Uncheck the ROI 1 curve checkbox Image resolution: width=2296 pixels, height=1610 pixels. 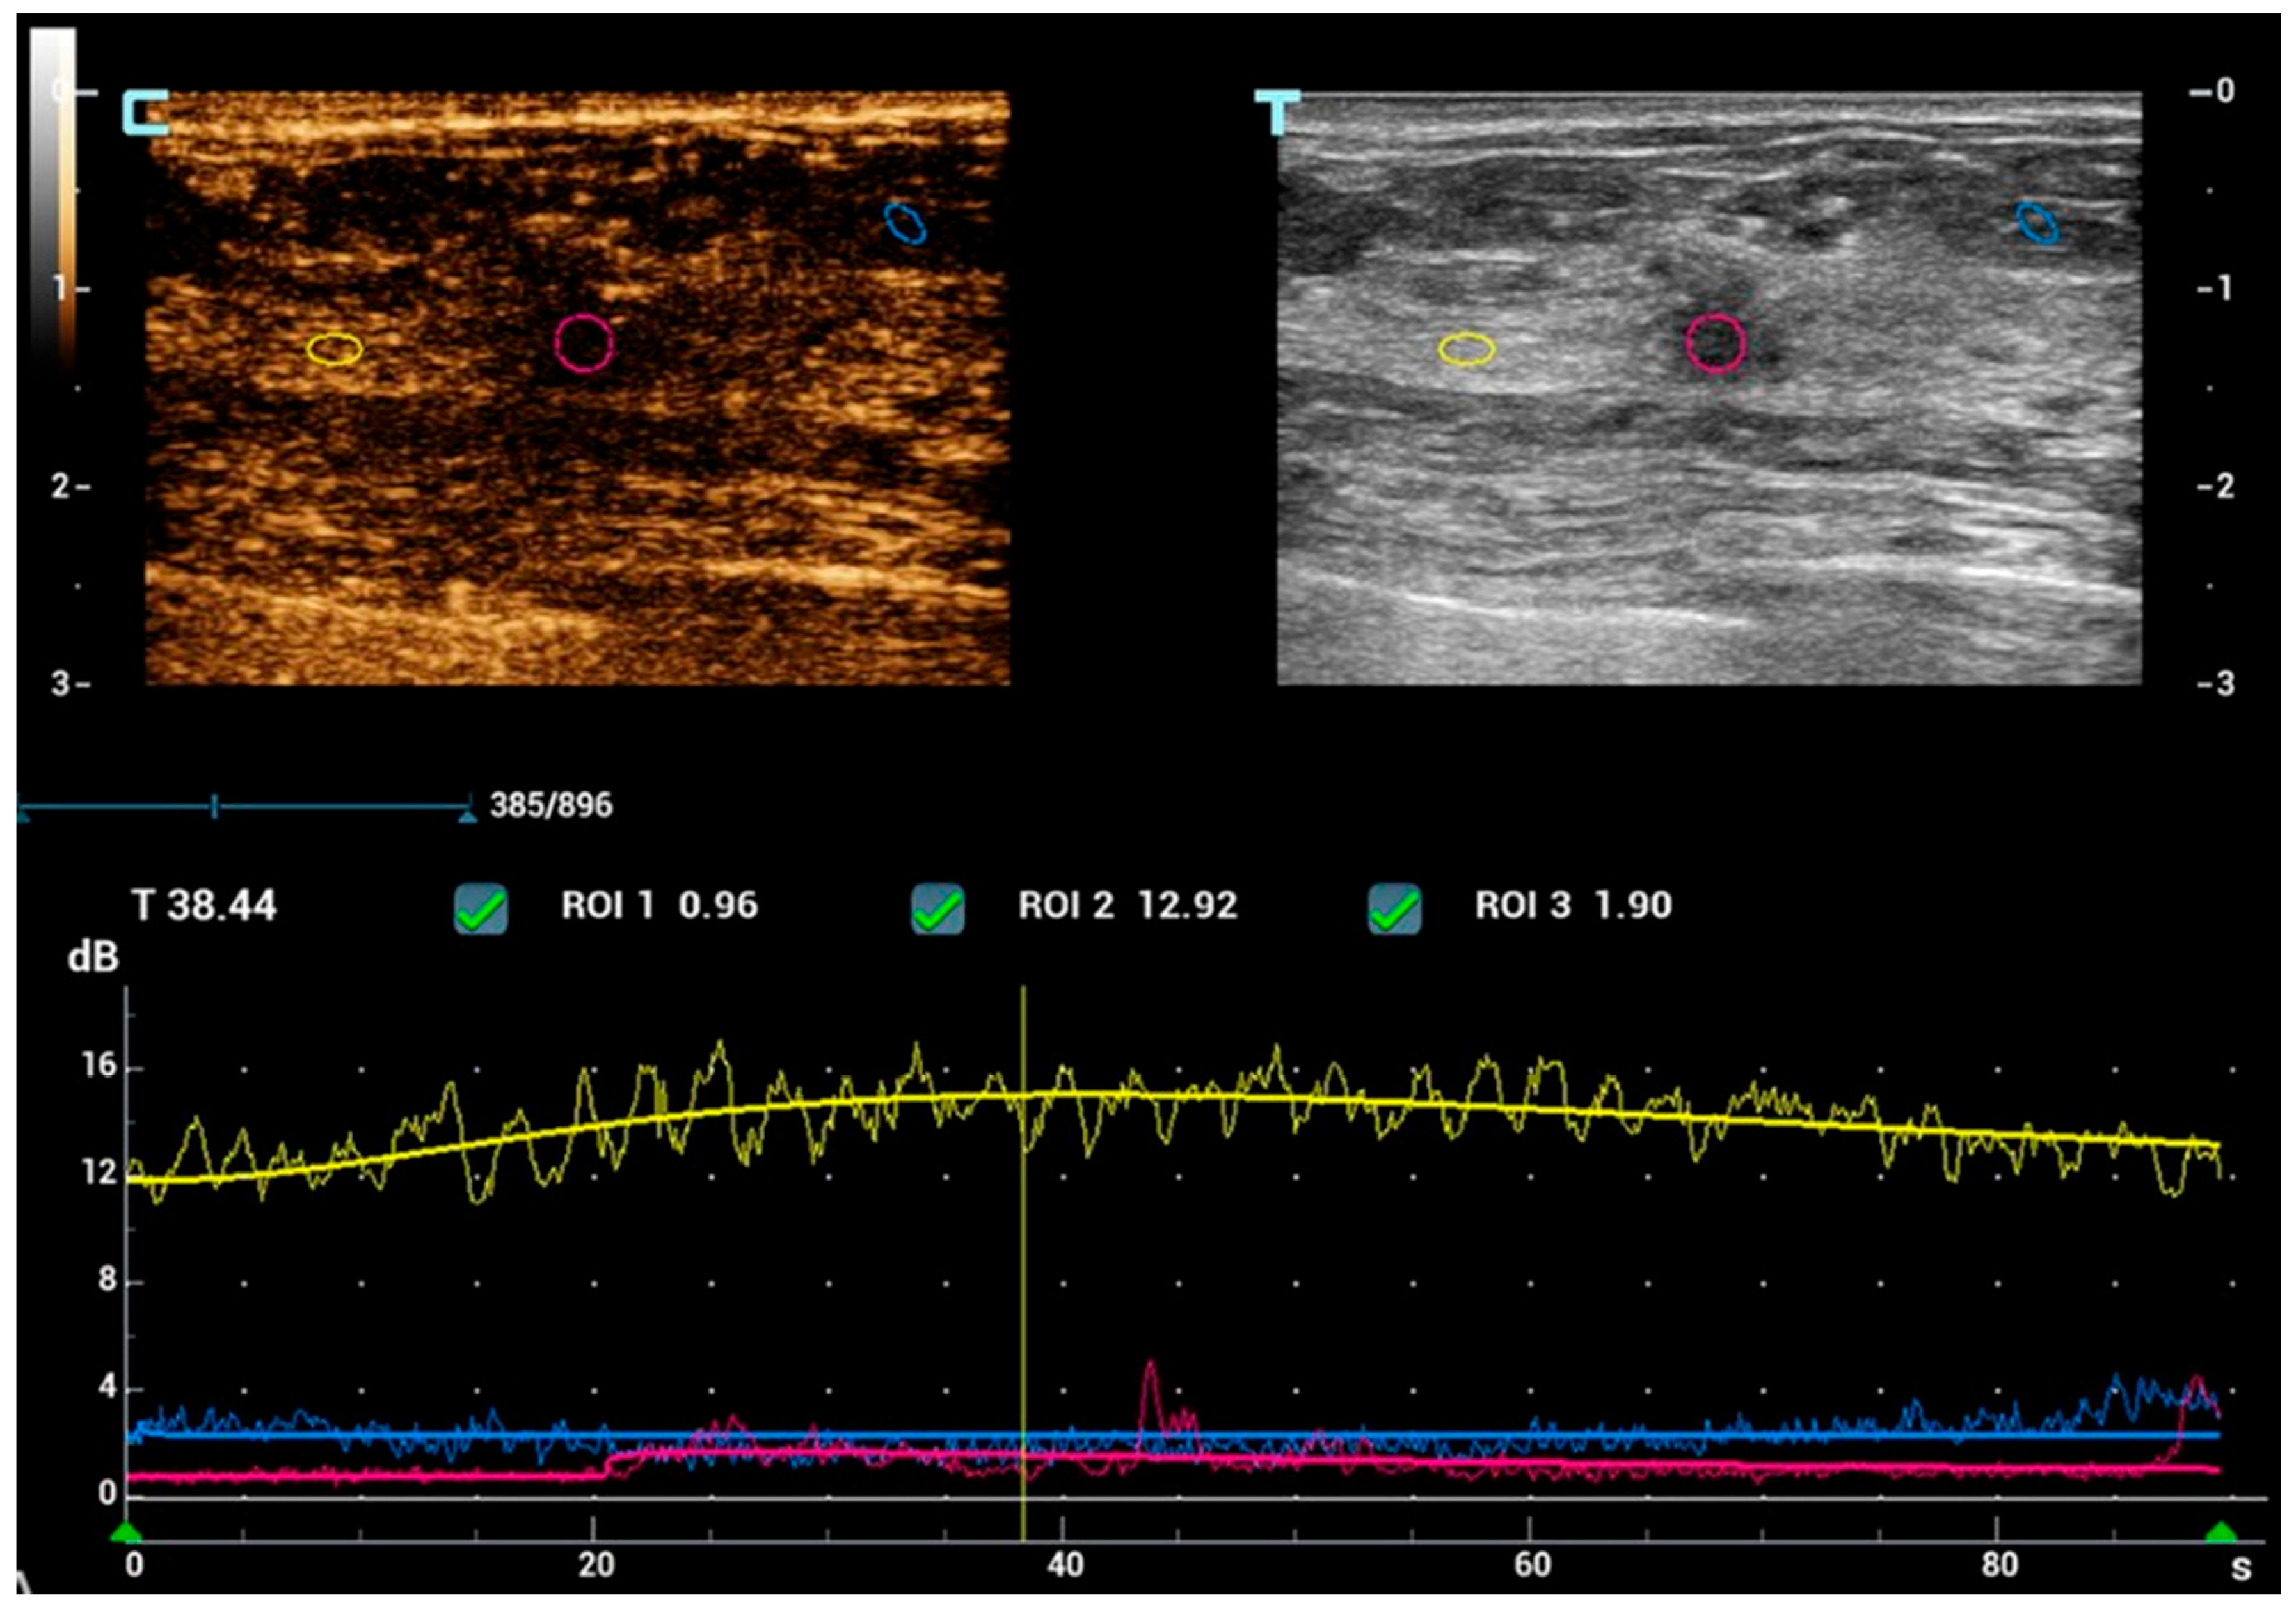[x=480, y=908]
